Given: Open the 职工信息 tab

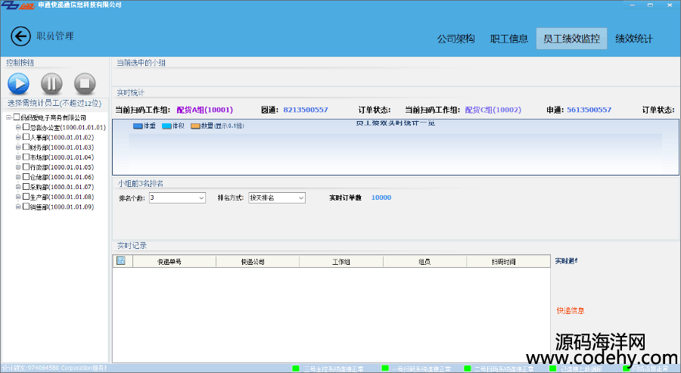Looking at the screenshot, I should point(509,39).
